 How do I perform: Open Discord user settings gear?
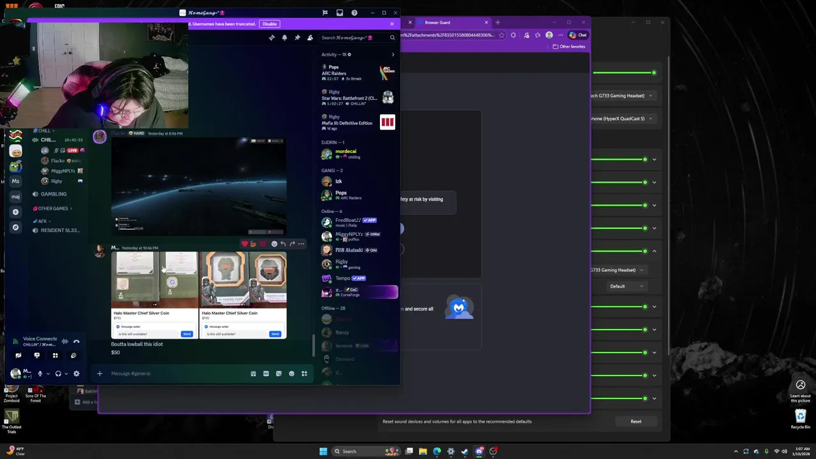click(76, 374)
